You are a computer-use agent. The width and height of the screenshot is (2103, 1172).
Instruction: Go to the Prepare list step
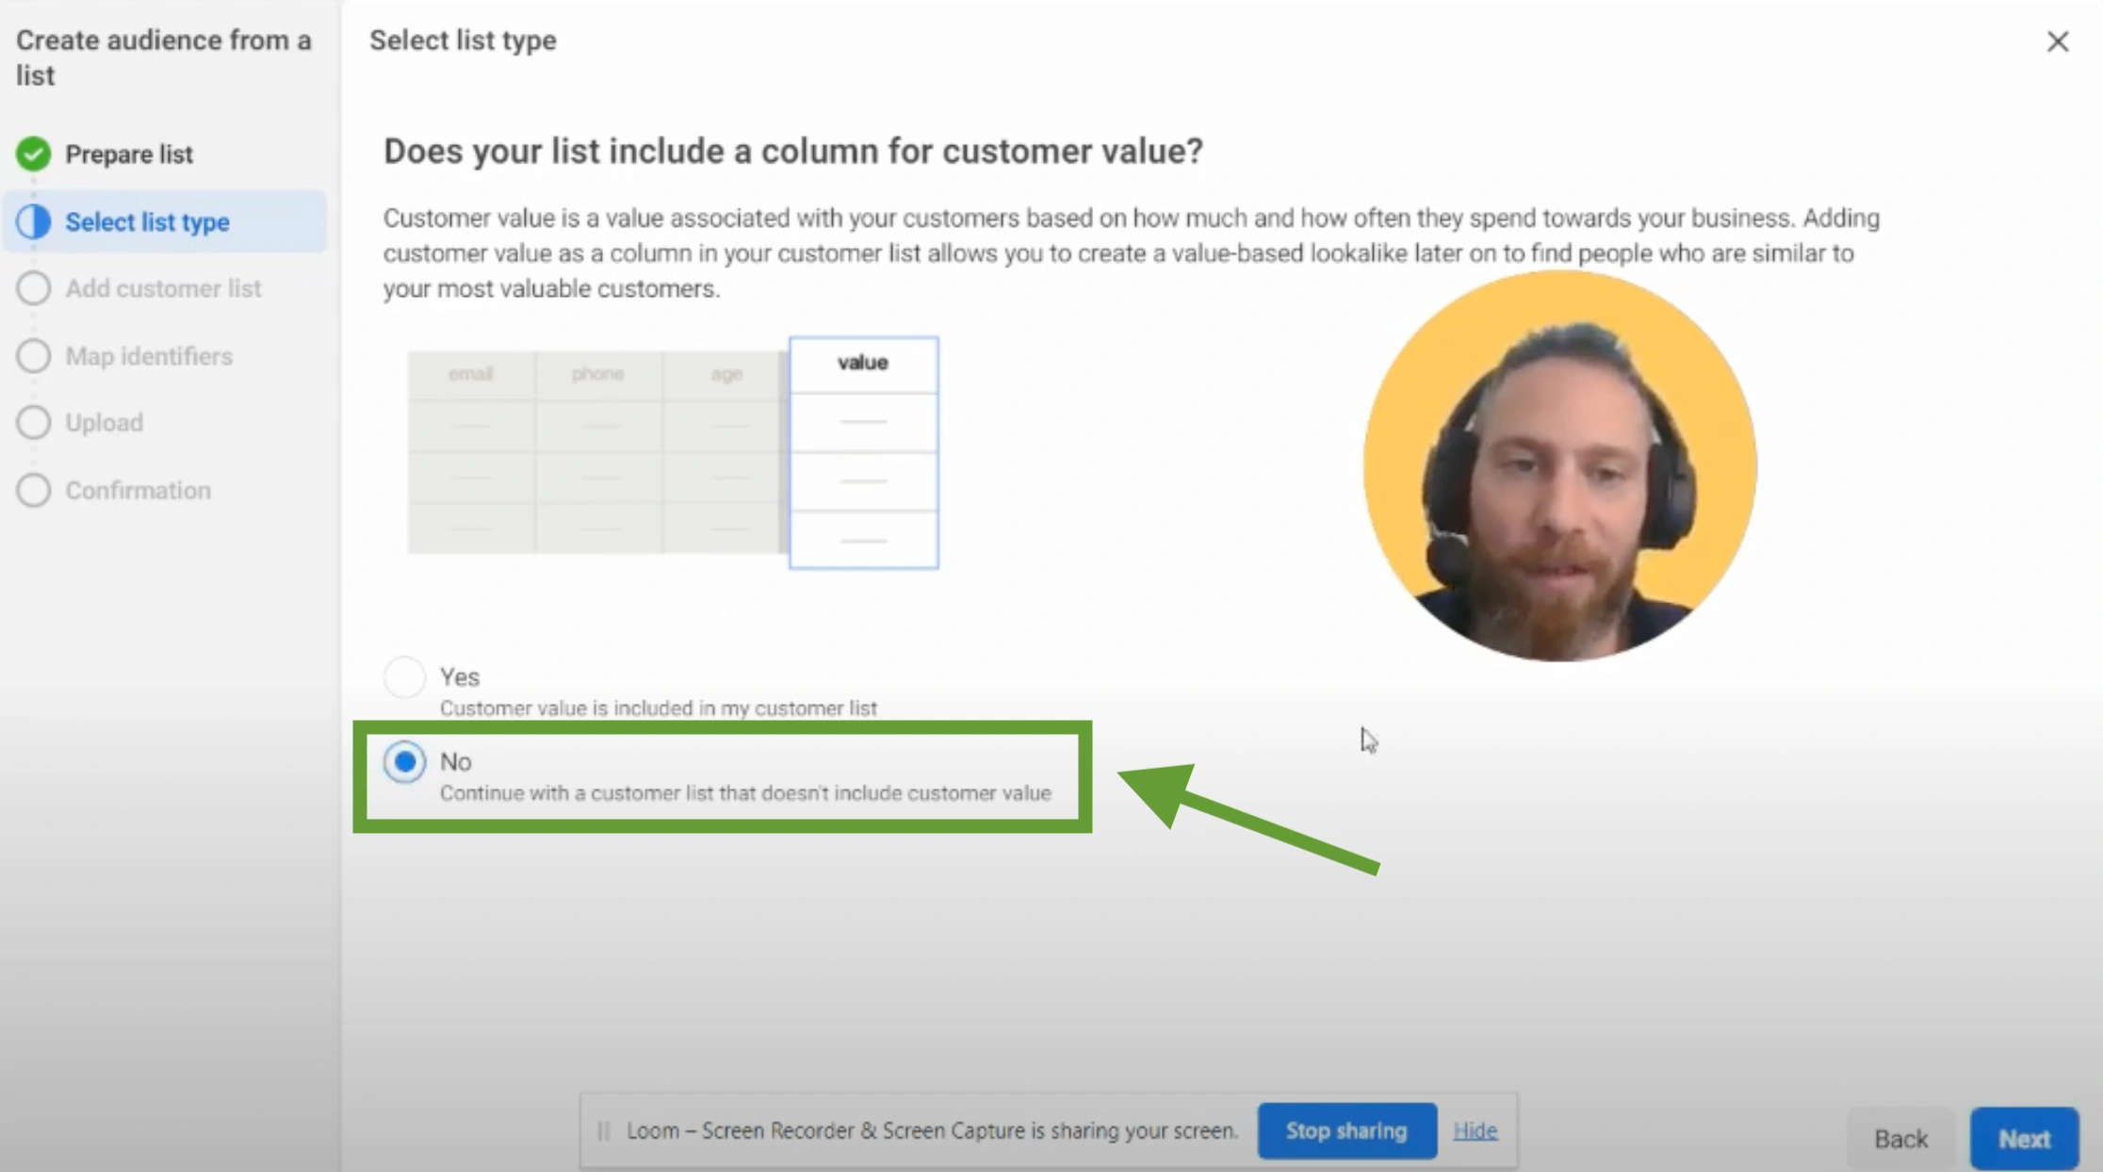point(129,154)
